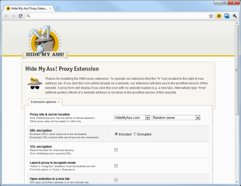This screenshot has width=241, height=186.
Task: Close the Hide My Ass! Proxy Extension tab
Action: pyautogui.click(x=51, y=8)
